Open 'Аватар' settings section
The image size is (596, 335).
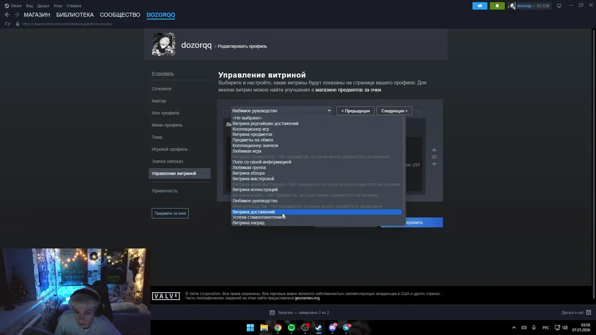pos(159,101)
